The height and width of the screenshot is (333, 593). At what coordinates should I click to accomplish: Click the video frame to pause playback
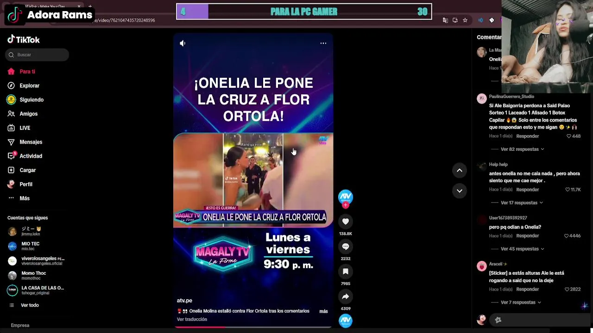253,179
